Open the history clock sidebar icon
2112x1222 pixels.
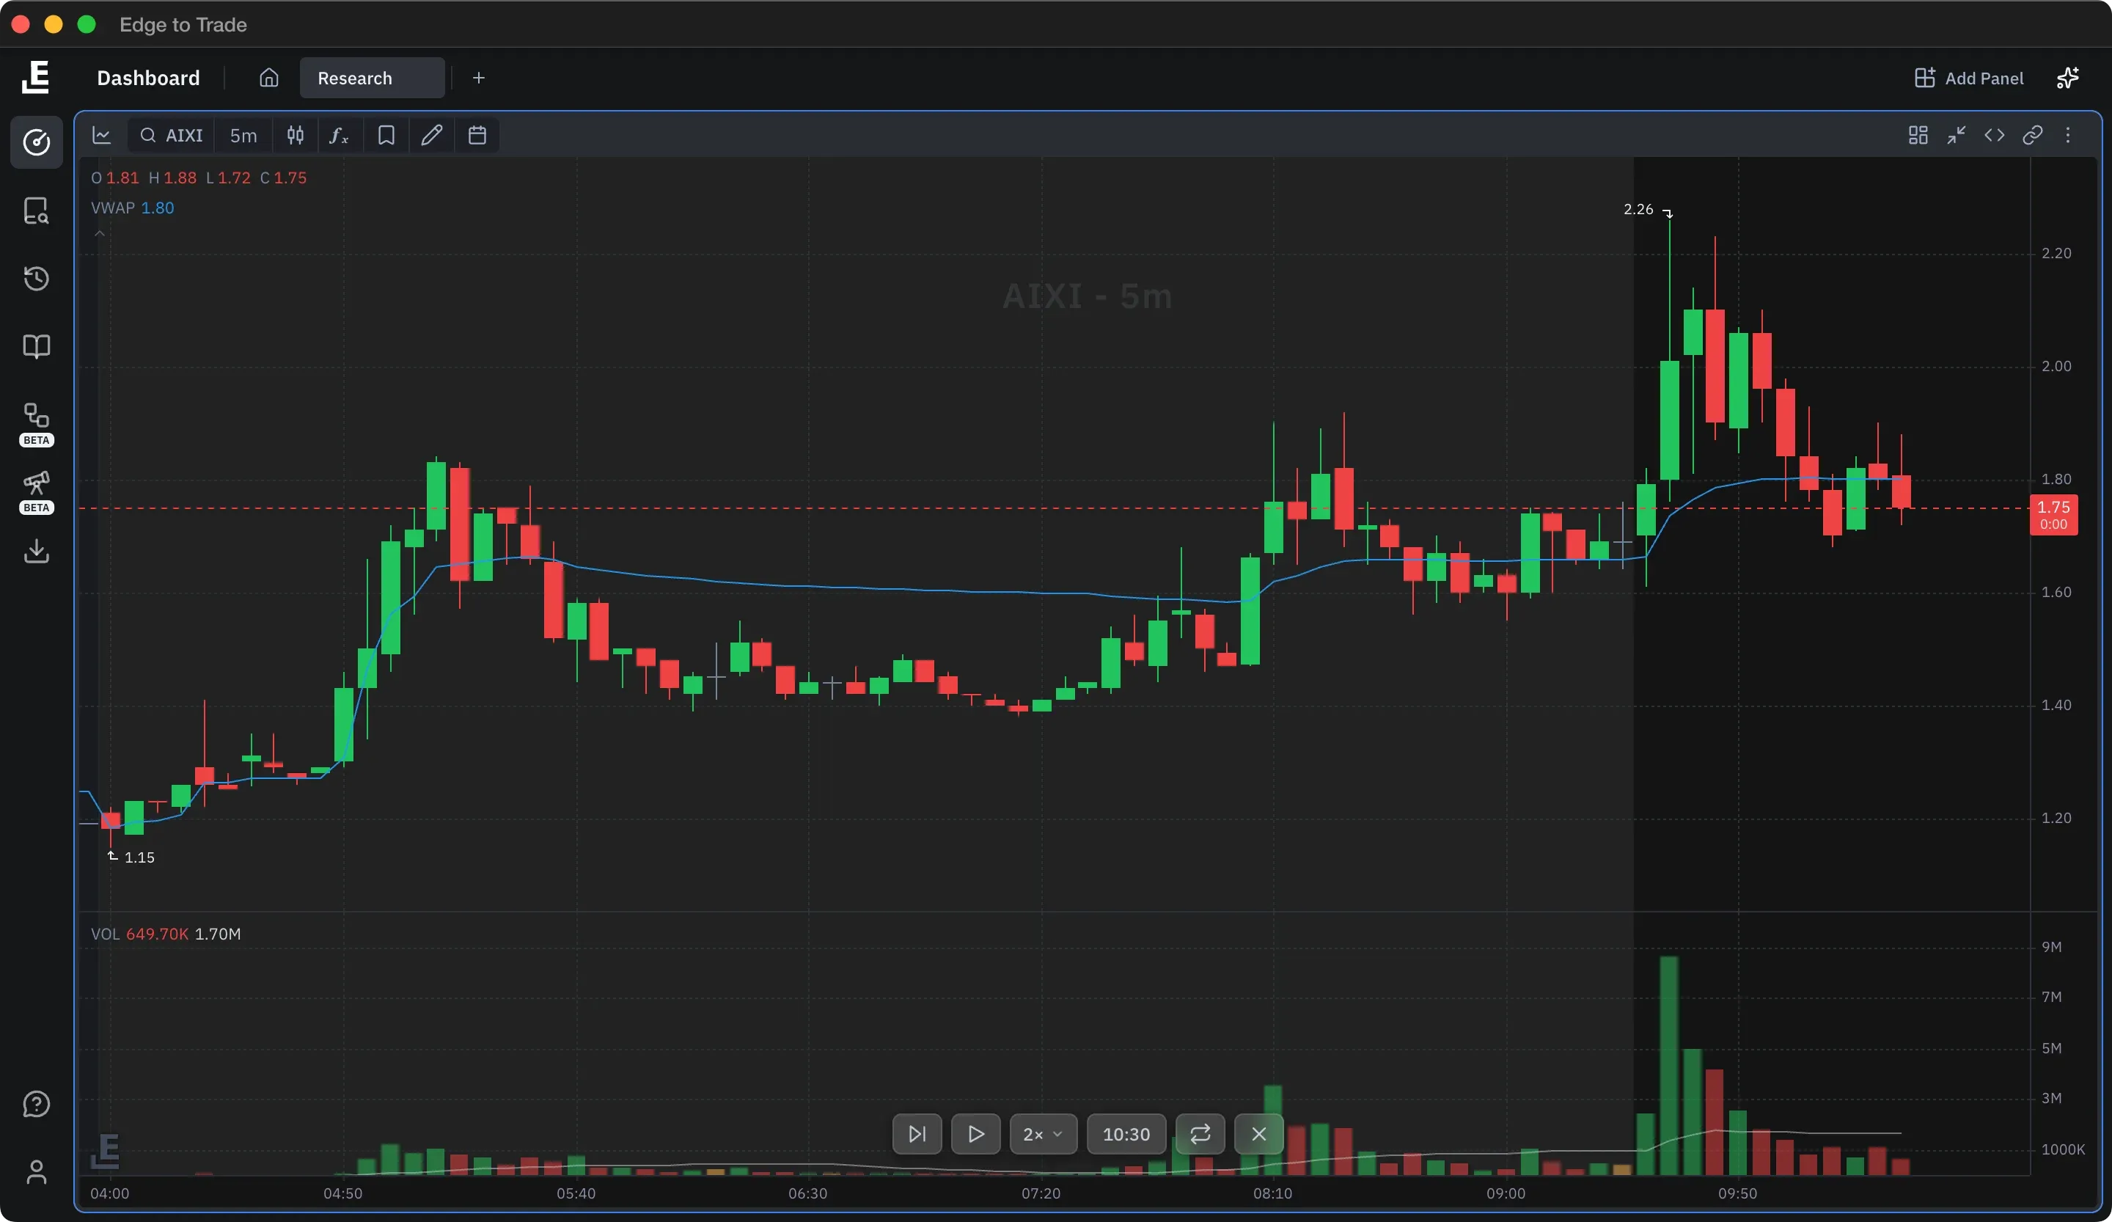(36, 278)
